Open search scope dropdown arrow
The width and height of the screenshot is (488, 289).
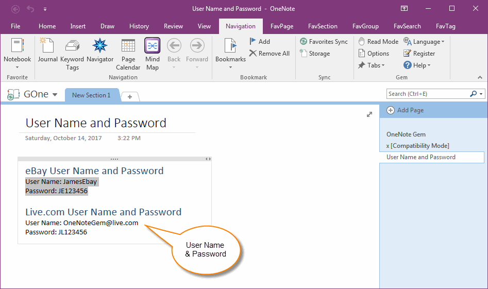481,94
